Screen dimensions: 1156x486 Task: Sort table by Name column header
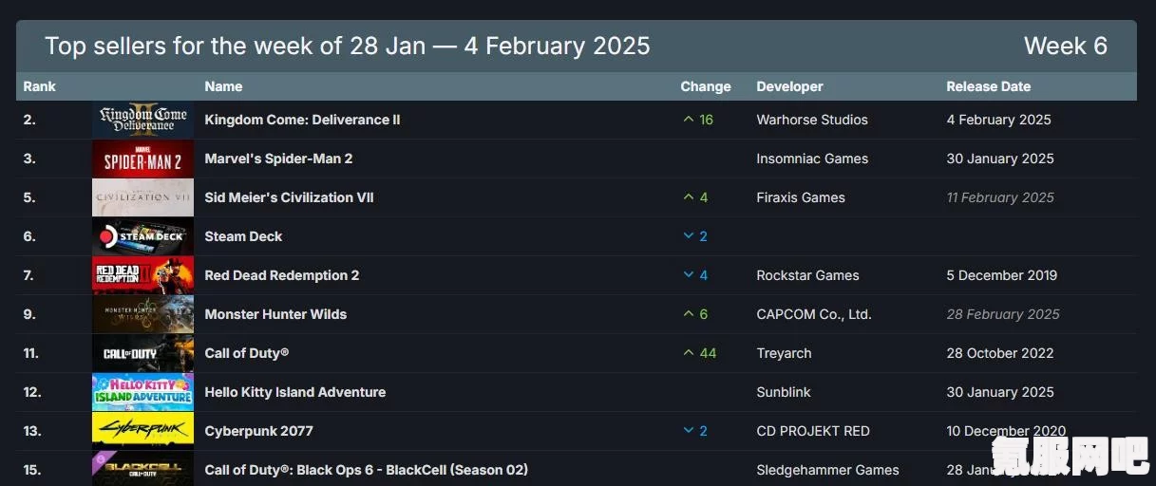[x=223, y=86]
